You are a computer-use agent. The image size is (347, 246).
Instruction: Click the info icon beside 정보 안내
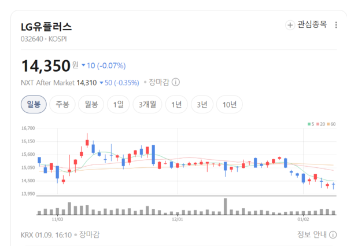coord(333,234)
